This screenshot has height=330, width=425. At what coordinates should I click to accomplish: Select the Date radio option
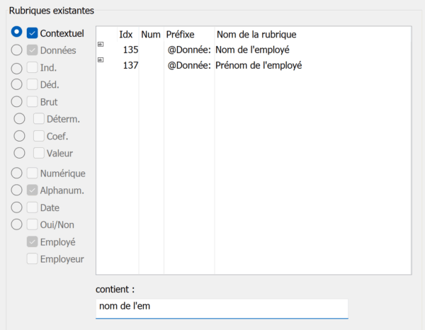pos(16,207)
